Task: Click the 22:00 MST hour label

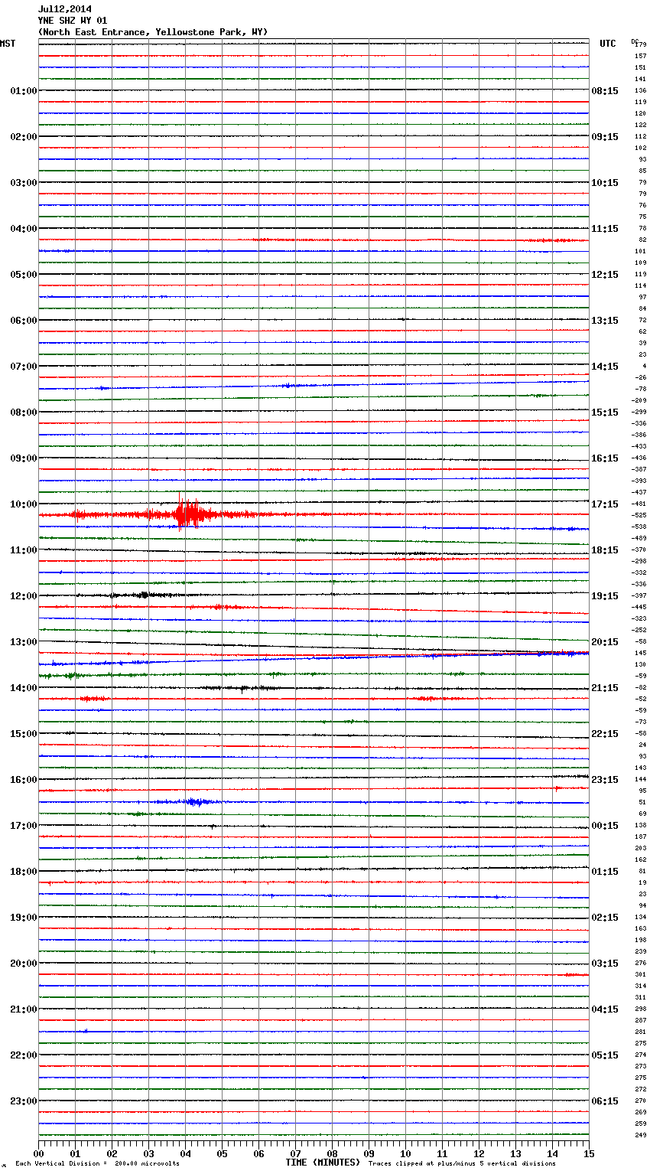Action: (x=24, y=1055)
